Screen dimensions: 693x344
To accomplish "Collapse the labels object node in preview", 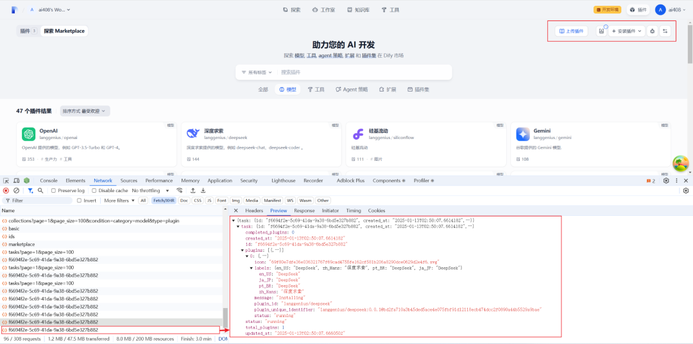I will click(x=252, y=268).
